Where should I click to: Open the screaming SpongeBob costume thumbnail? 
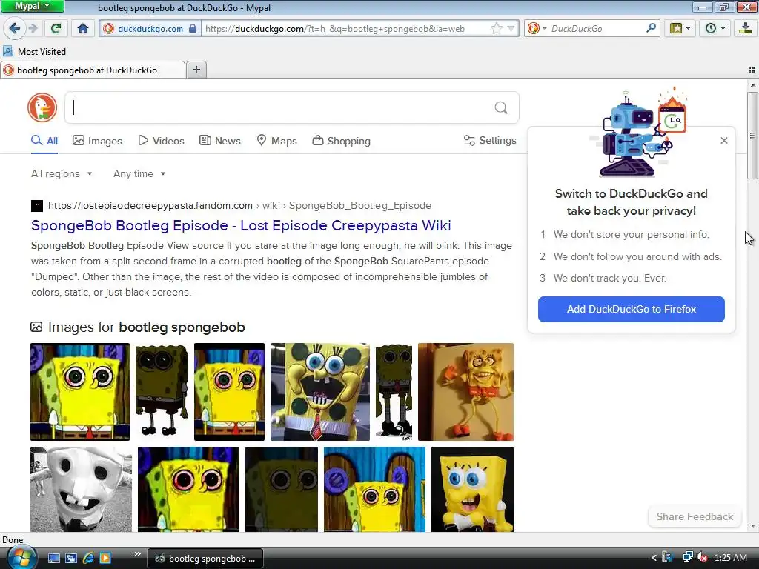point(320,392)
